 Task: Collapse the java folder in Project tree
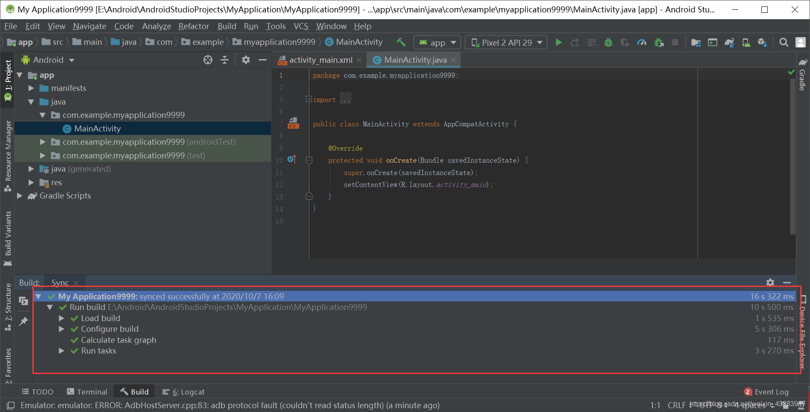[x=30, y=102]
